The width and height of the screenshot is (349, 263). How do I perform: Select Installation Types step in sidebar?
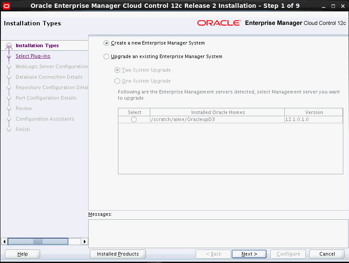point(37,45)
